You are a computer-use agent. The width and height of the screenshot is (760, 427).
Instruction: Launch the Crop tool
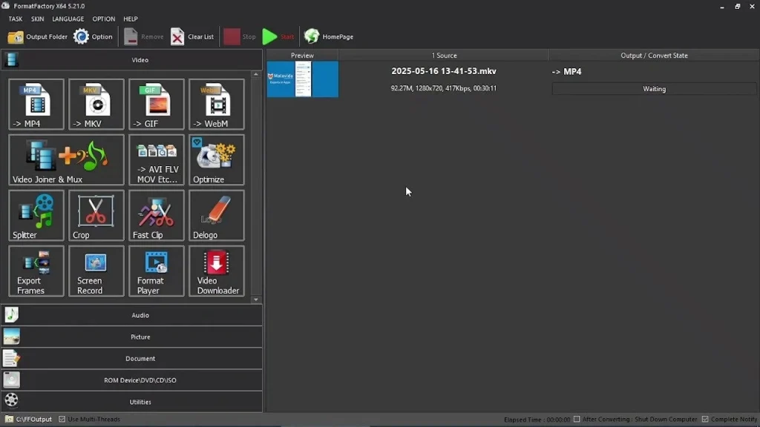pyautogui.click(x=96, y=215)
